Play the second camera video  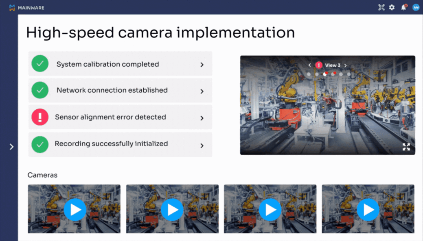point(172,210)
